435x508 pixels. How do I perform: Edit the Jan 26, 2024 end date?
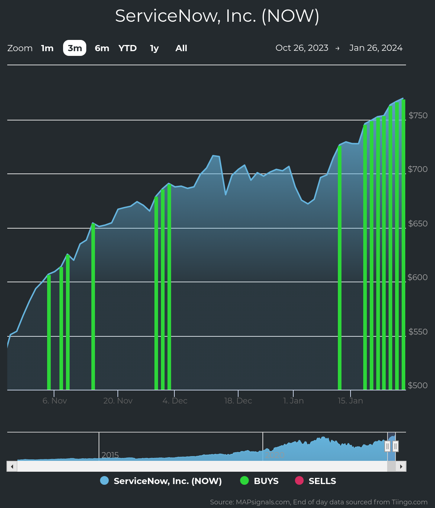coord(376,48)
